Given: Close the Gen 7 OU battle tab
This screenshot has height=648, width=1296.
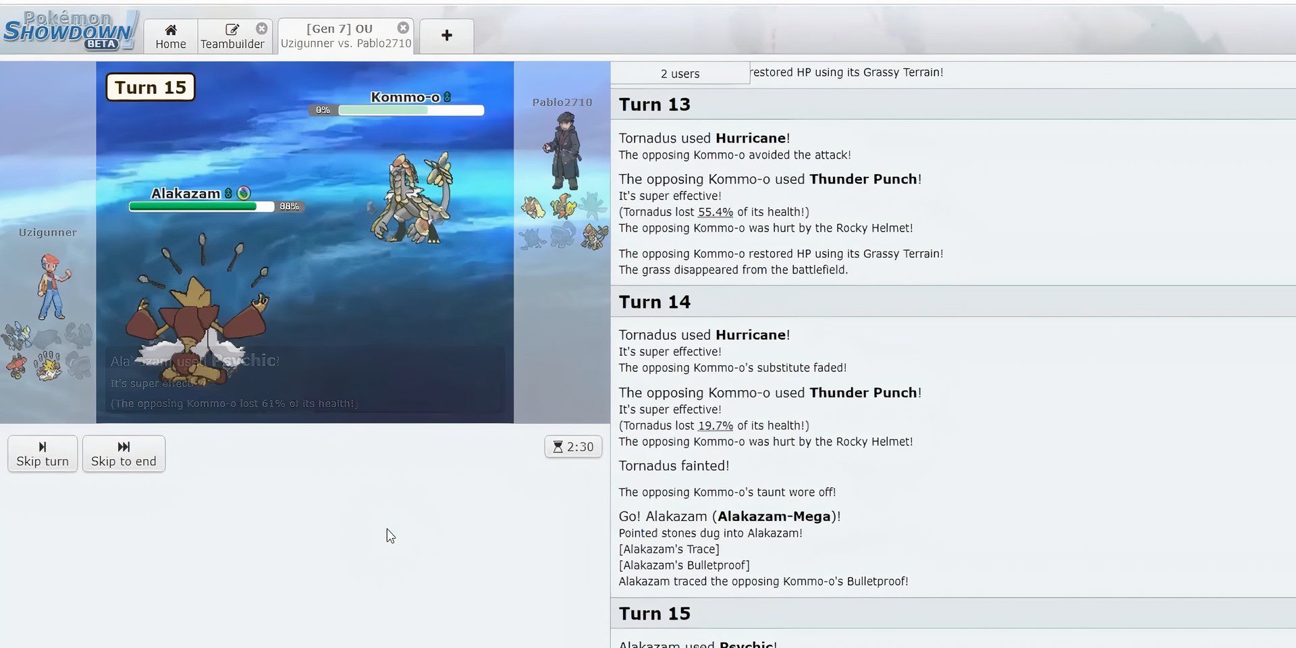Looking at the screenshot, I should (x=403, y=28).
